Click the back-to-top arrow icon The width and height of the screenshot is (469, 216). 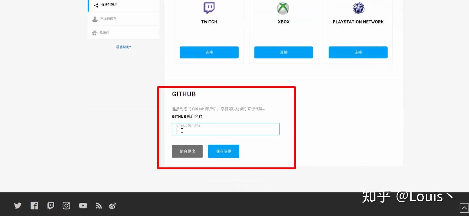click(464, 208)
